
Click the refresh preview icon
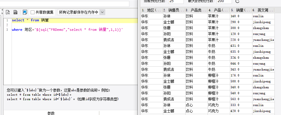click(237, 1)
